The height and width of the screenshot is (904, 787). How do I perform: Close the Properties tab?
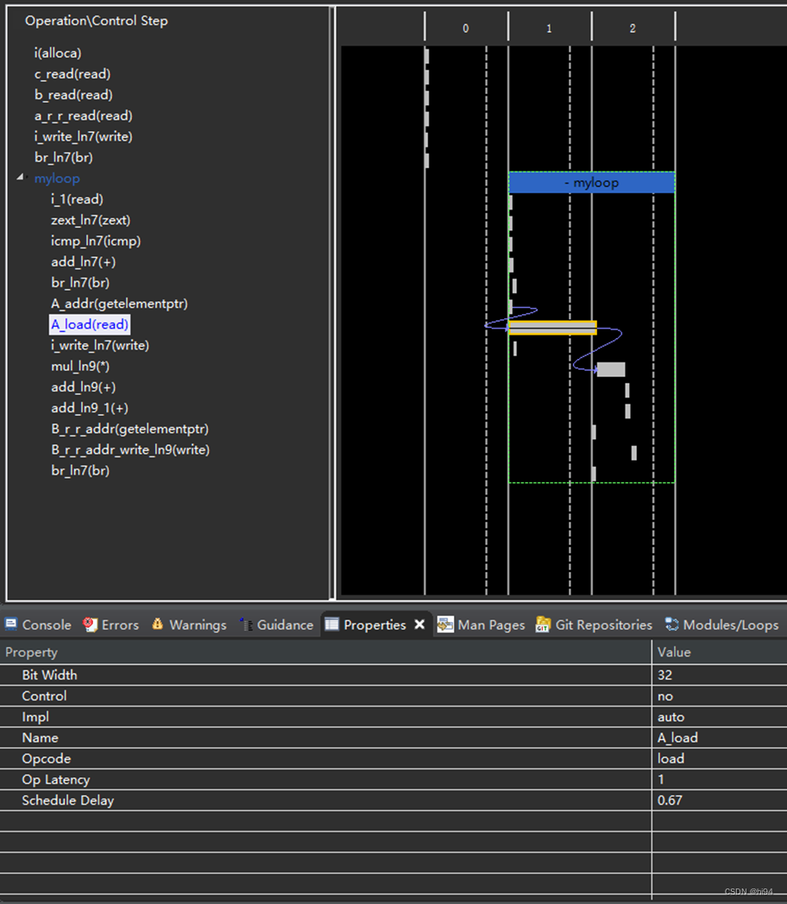click(420, 625)
